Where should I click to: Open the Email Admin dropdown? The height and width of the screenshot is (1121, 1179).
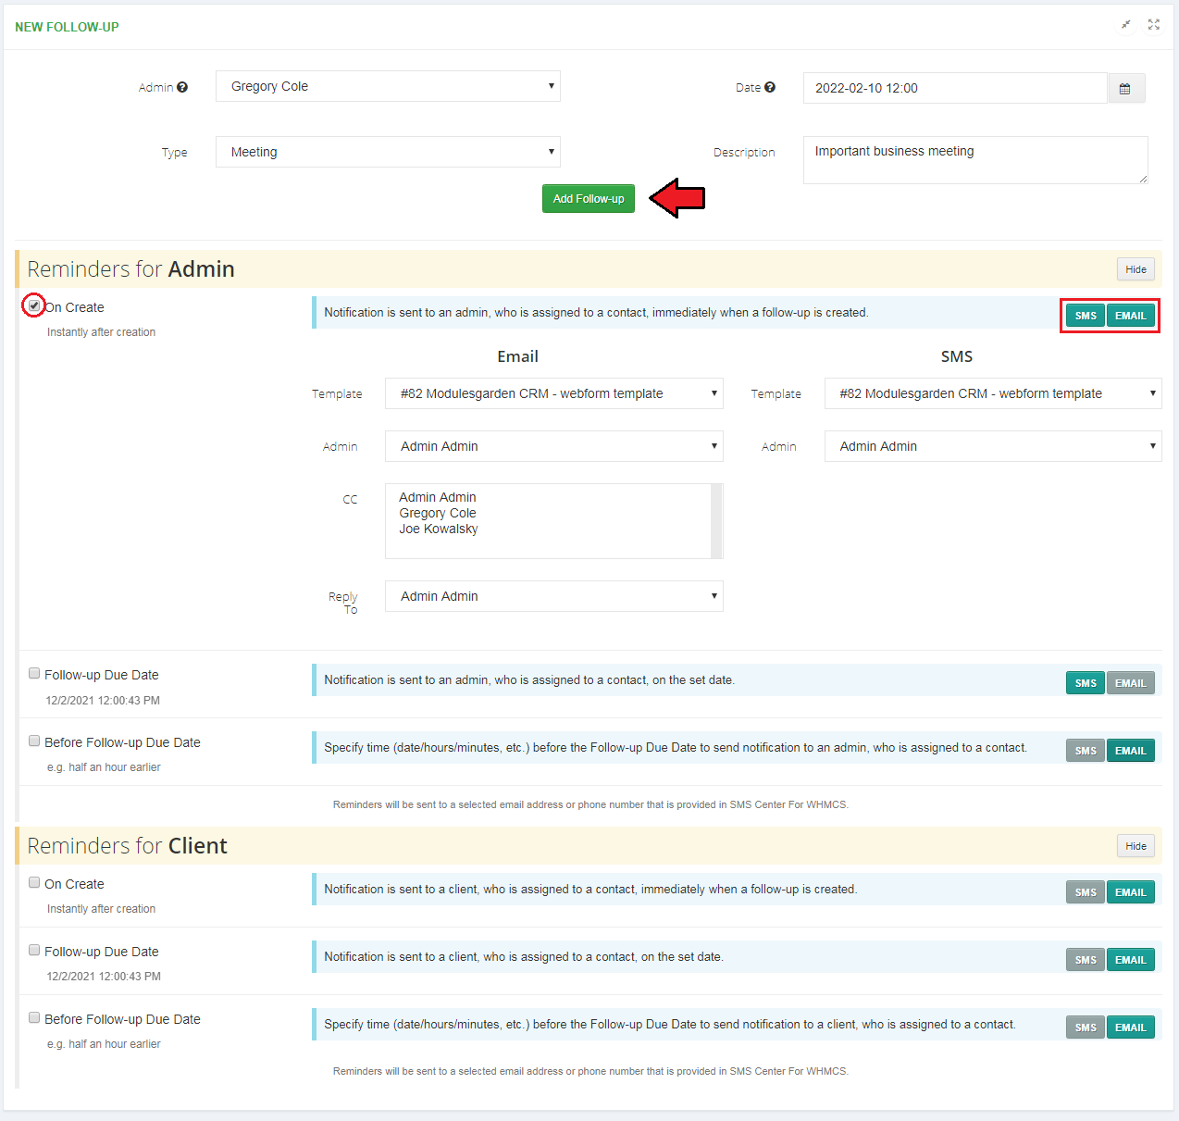coord(553,446)
